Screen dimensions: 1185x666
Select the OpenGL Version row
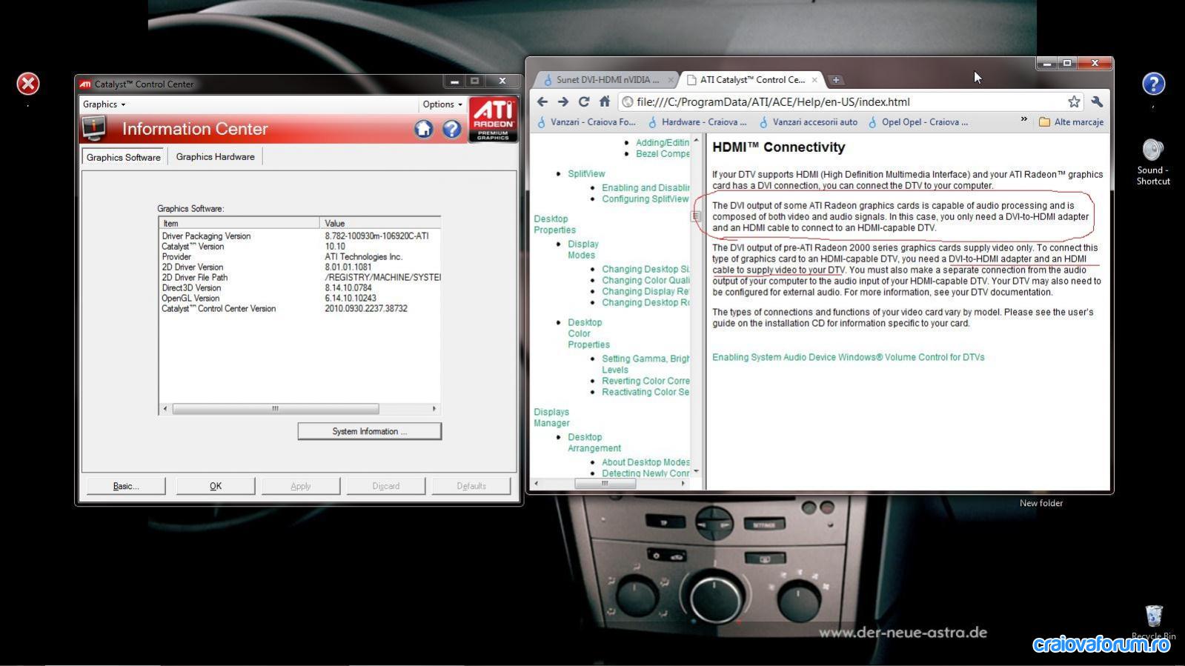pyautogui.click(x=300, y=299)
